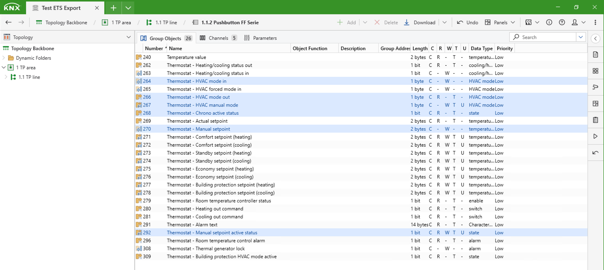Click the workspace layout icon in toolbar

pos(528,22)
